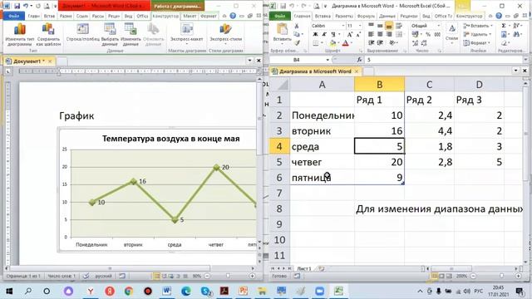Click Percent style in Excel
The width and height of the screenshot is (532, 299).
click(428, 34)
